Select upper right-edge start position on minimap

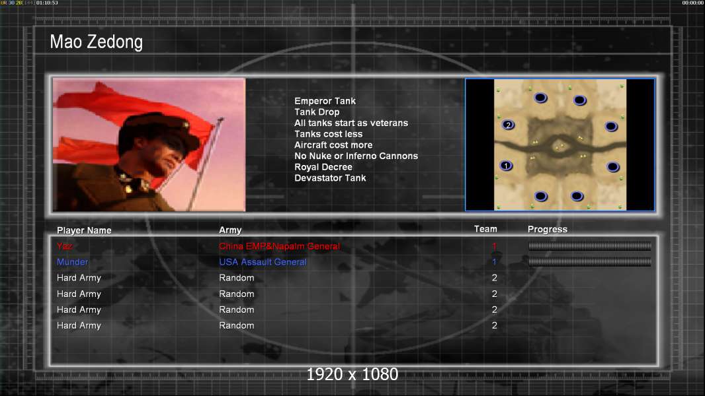pyautogui.click(x=611, y=127)
